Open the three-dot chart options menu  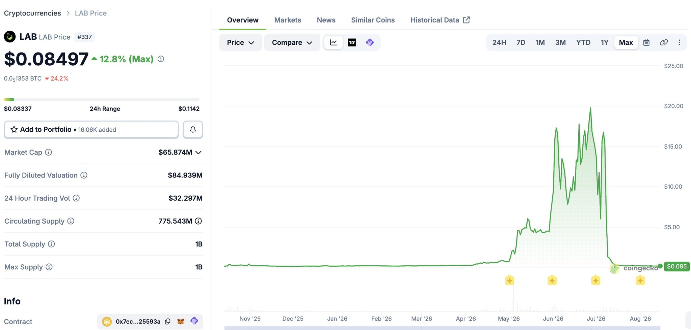(x=679, y=42)
